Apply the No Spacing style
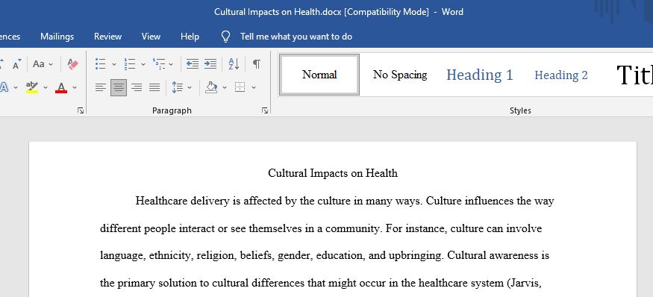Viewport: 653px width, 297px height. click(400, 75)
